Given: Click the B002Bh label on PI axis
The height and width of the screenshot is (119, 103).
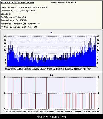Looking at the screenshot, I should pos(35,69).
